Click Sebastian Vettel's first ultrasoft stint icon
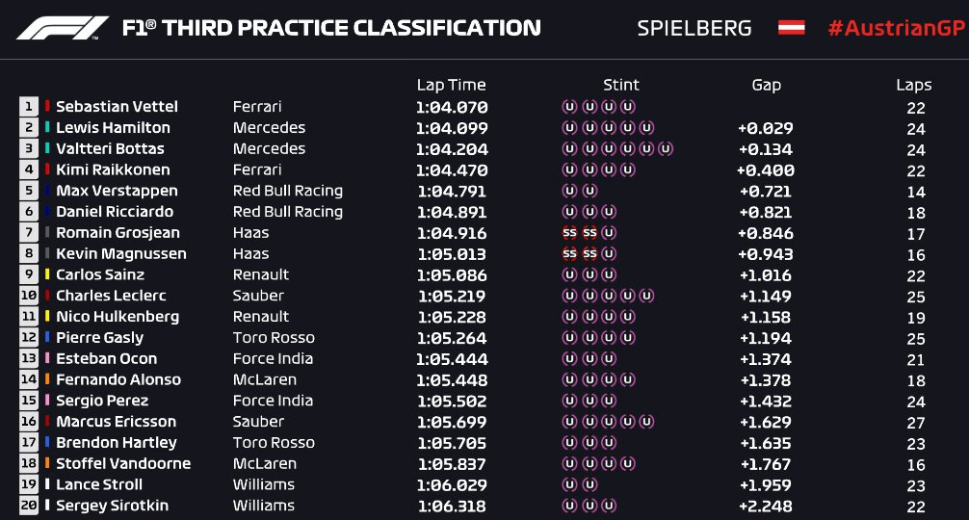The height and width of the screenshot is (520, 969). [569, 107]
